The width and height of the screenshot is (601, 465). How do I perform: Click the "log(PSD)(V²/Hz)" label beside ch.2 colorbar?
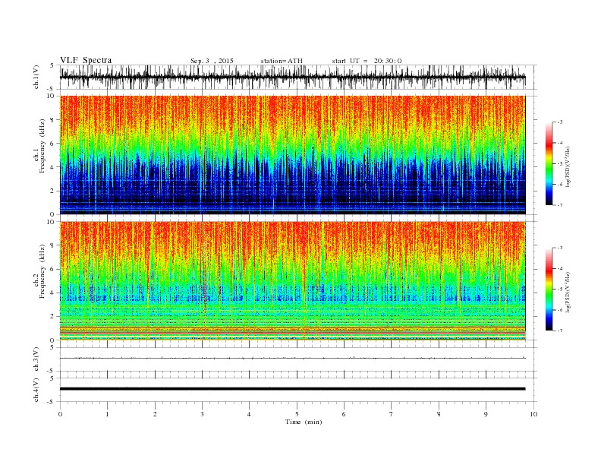point(568,292)
